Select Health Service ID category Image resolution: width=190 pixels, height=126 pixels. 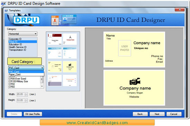[18, 47]
